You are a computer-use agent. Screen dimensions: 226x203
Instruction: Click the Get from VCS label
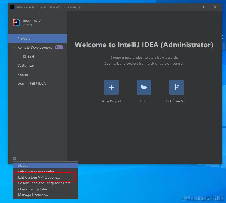(176, 101)
